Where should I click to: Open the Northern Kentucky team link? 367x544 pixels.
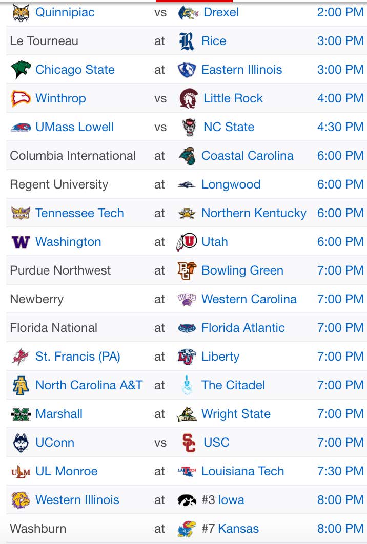[254, 214]
